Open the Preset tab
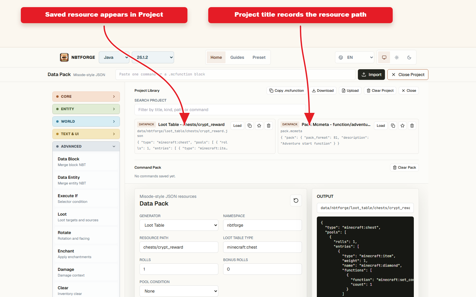 (x=259, y=57)
